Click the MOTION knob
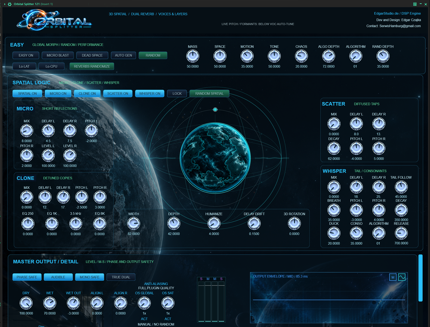 click(247, 56)
